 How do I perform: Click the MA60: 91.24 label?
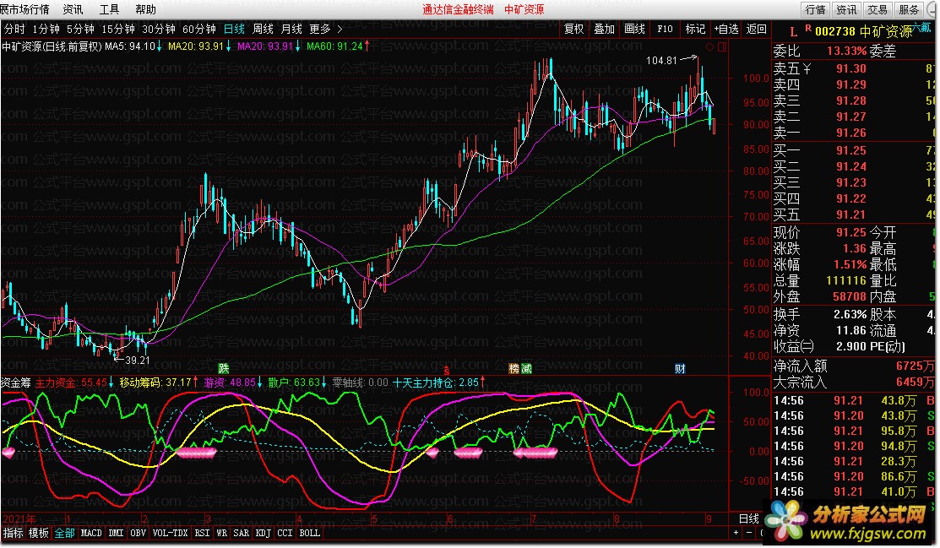click(x=334, y=46)
